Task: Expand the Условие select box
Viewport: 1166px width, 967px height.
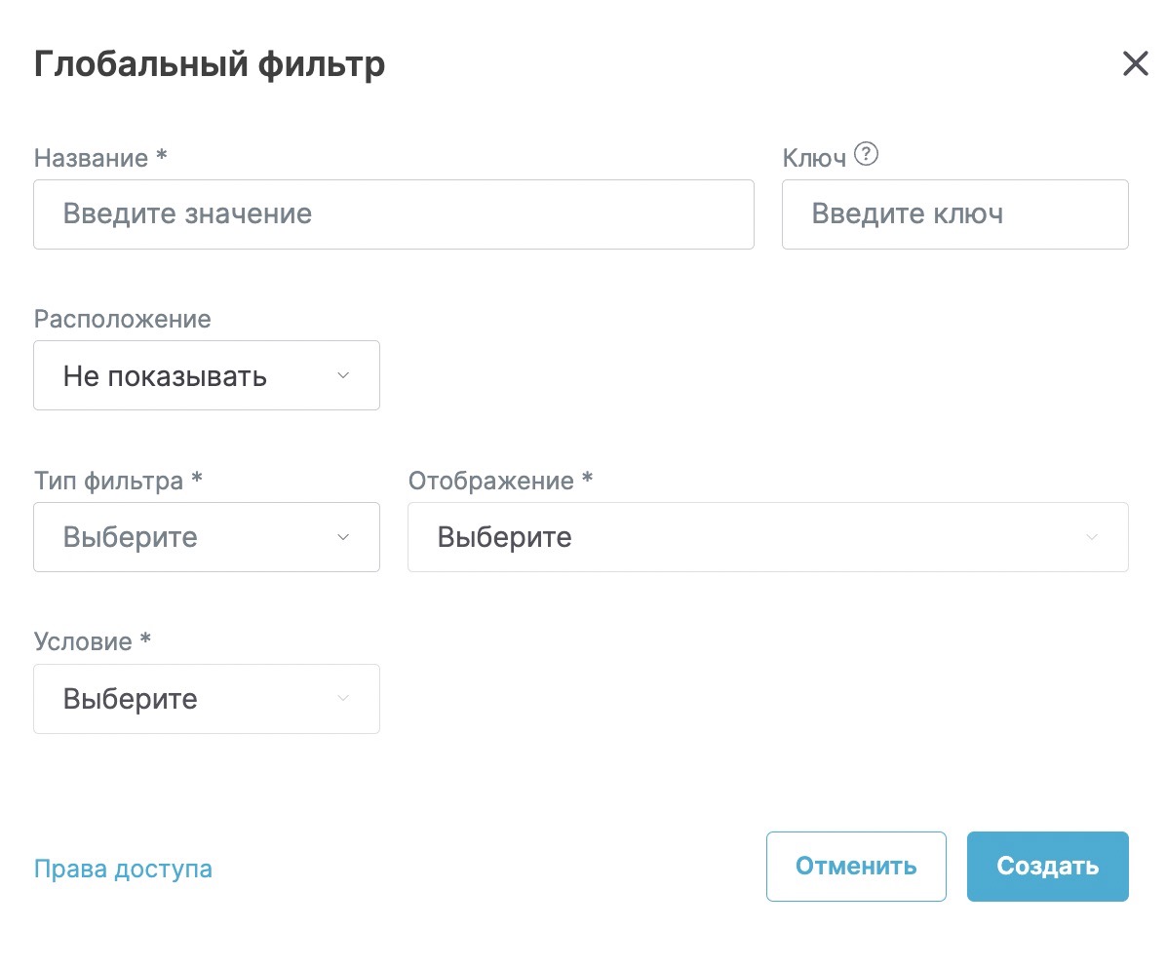Action: point(195,699)
